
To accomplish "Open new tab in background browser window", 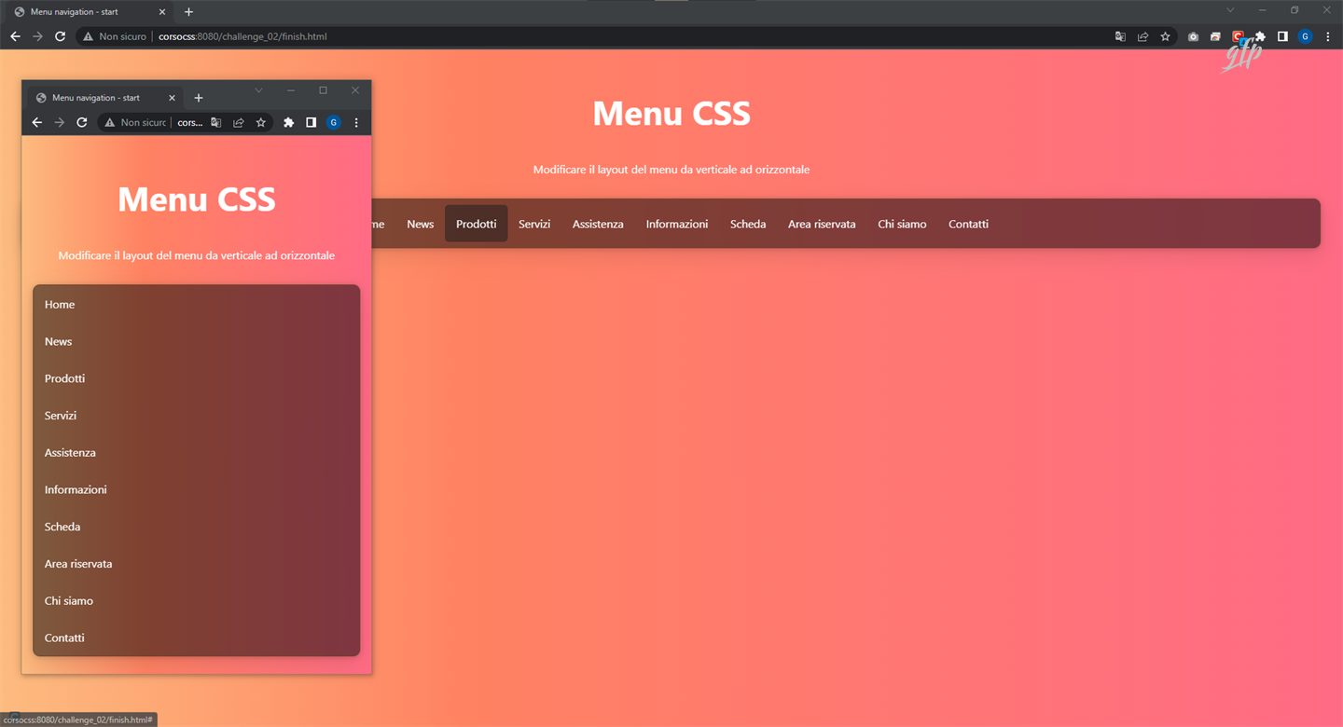I will [188, 12].
